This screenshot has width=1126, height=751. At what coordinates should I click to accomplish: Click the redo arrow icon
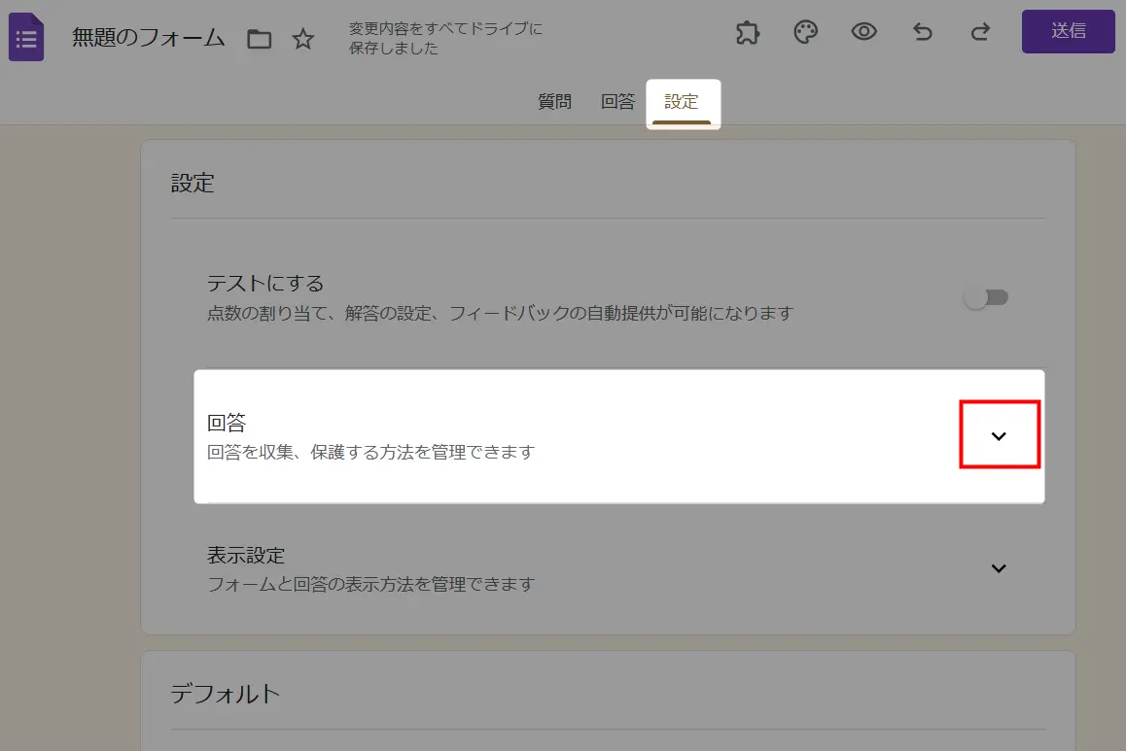[980, 32]
